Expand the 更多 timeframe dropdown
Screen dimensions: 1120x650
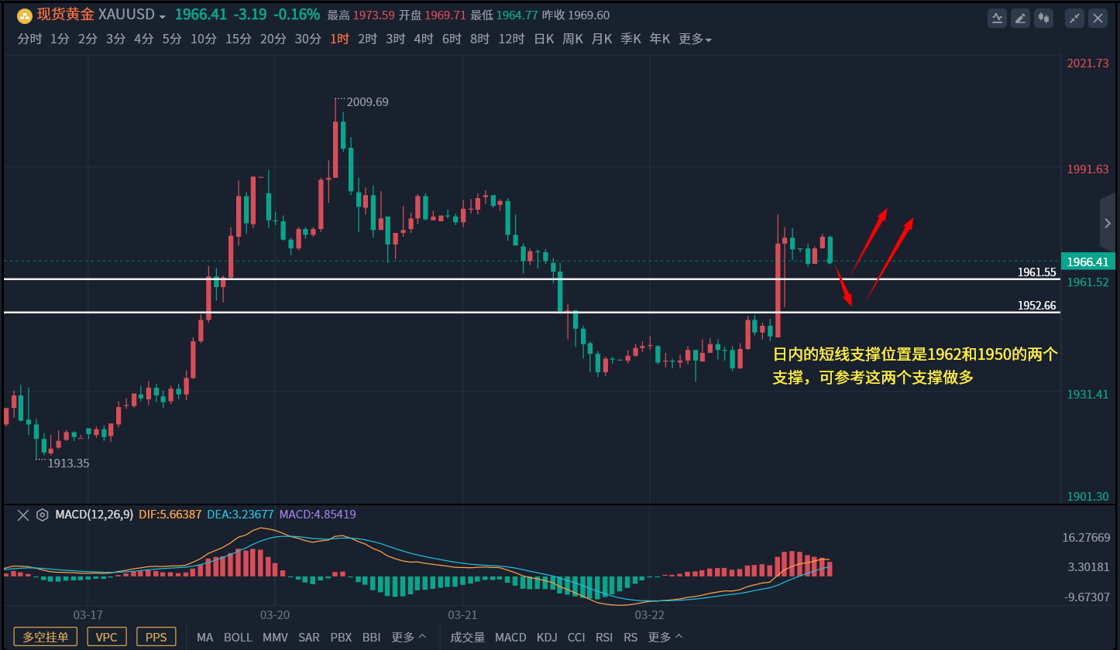point(695,39)
